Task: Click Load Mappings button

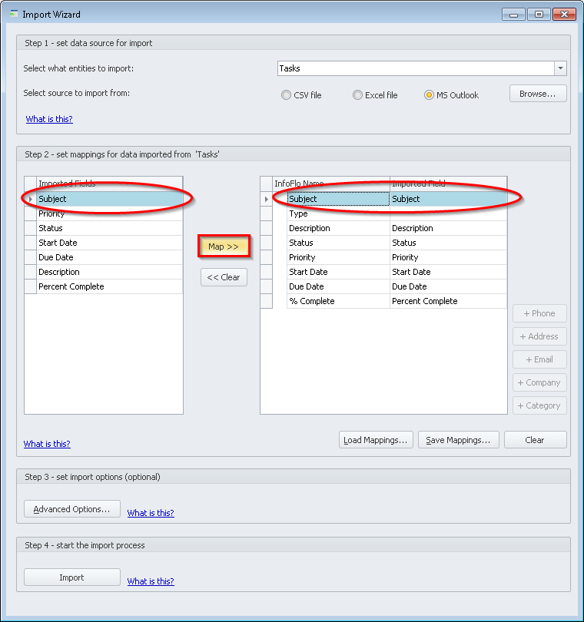Action: click(x=376, y=440)
